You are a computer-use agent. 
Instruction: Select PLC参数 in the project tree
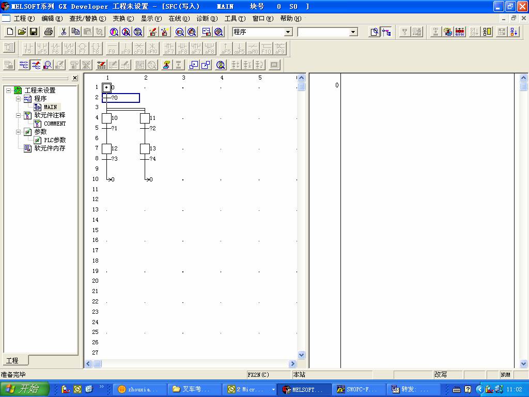tap(55, 140)
